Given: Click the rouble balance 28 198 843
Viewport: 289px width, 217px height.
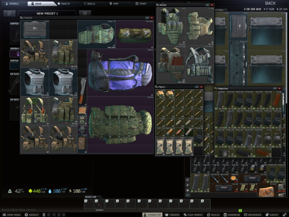Looking at the screenshot, I should 253,9.
